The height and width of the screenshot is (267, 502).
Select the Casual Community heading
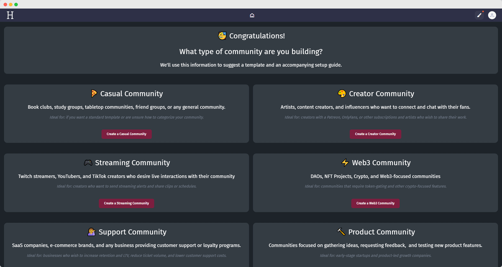tap(131, 94)
